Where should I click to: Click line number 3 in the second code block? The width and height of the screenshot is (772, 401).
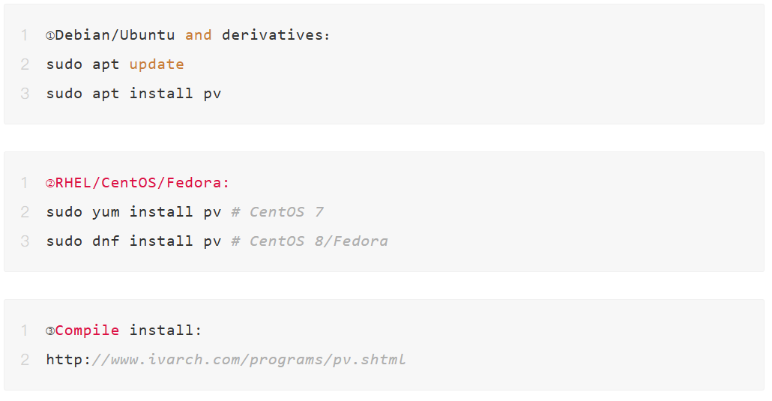click(25, 241)
